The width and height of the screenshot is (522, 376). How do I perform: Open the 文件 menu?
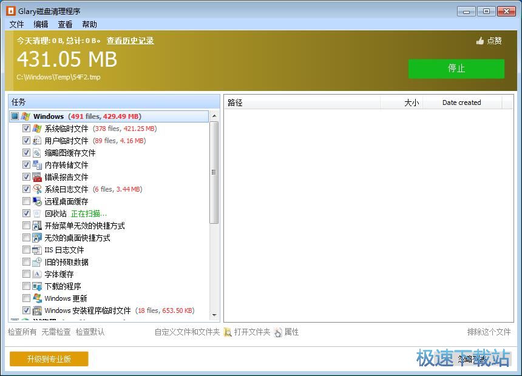16,24
